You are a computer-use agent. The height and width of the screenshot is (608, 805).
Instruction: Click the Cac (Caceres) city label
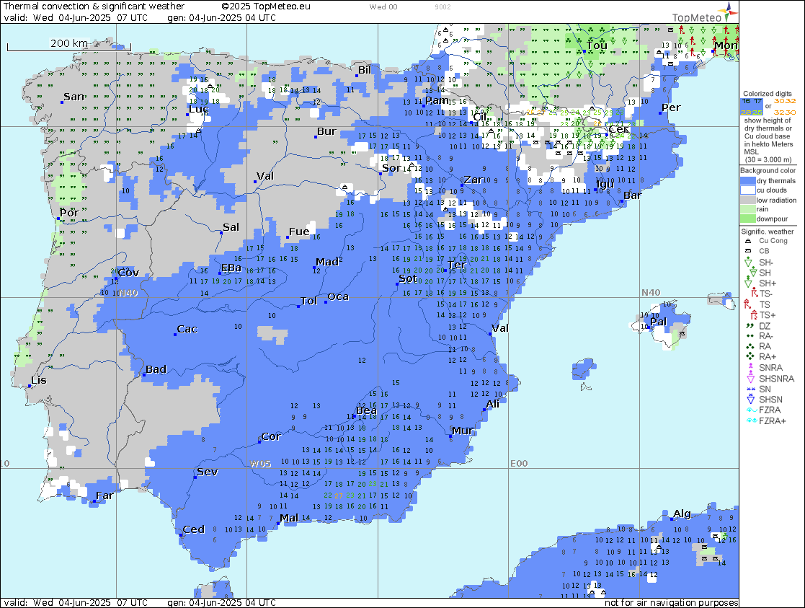[x=187, y=329]
